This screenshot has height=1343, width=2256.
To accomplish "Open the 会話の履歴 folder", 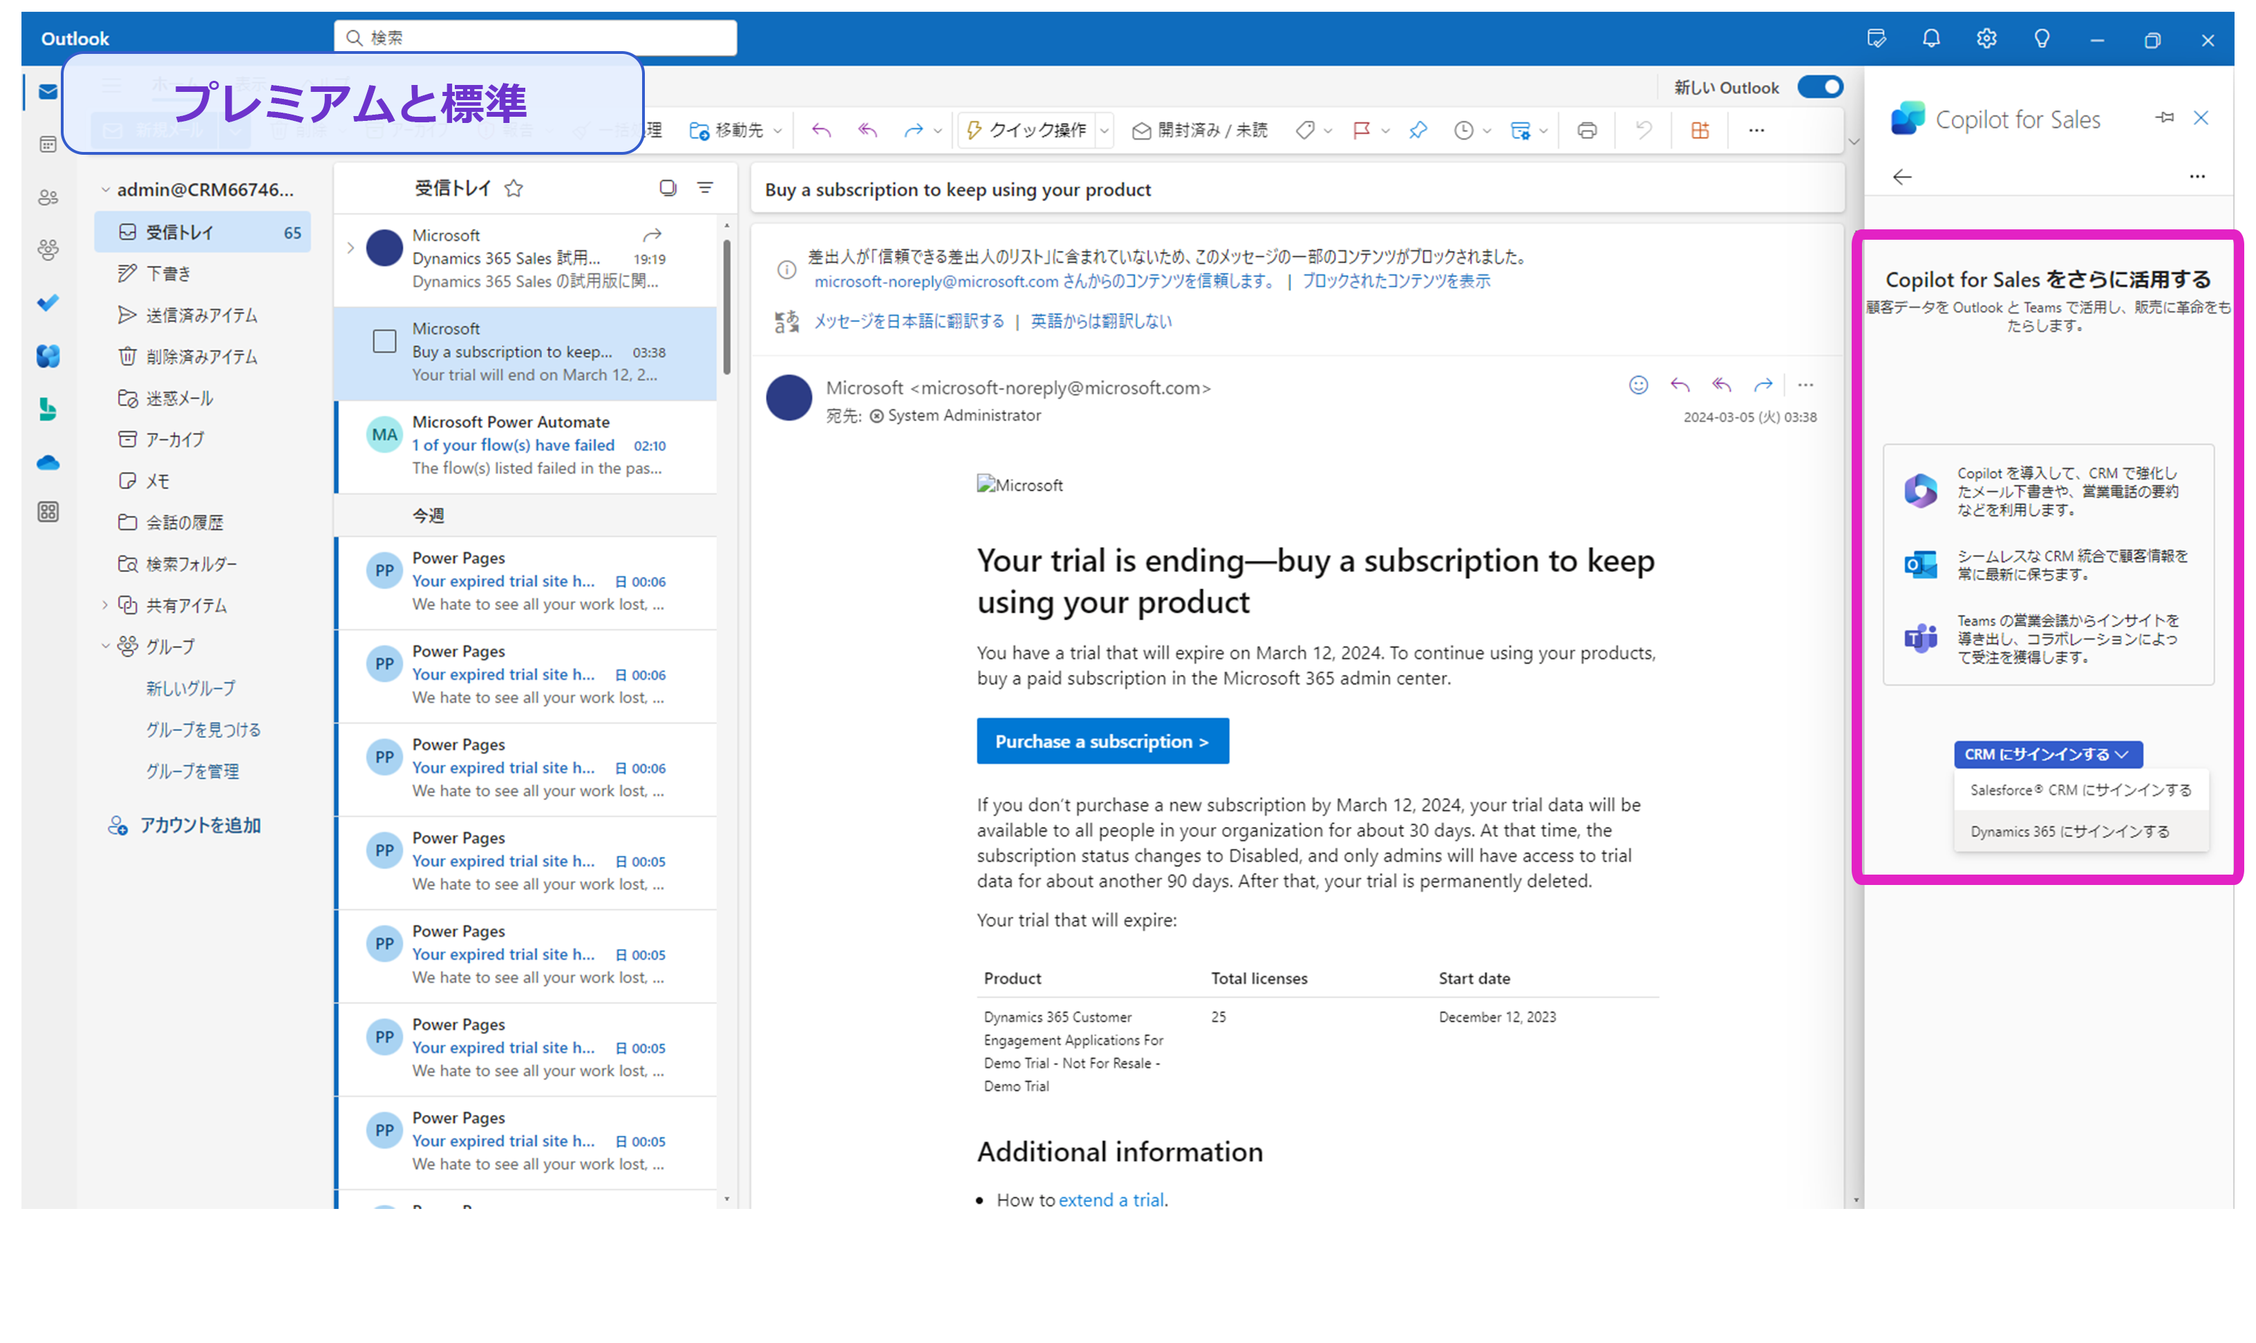I will [x=203, y=522].
